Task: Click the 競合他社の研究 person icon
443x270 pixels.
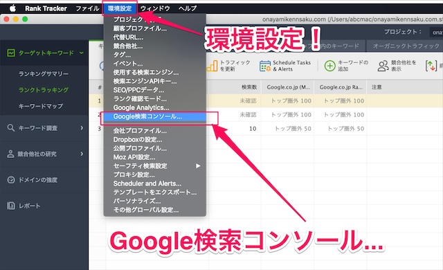Action: (10, 154)
